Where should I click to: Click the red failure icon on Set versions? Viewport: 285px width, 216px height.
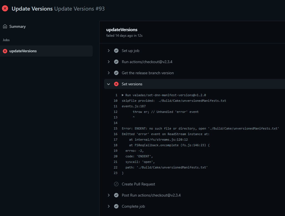(116, 84)
